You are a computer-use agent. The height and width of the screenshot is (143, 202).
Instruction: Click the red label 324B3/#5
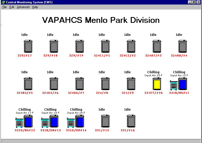[x=24, y=93]
